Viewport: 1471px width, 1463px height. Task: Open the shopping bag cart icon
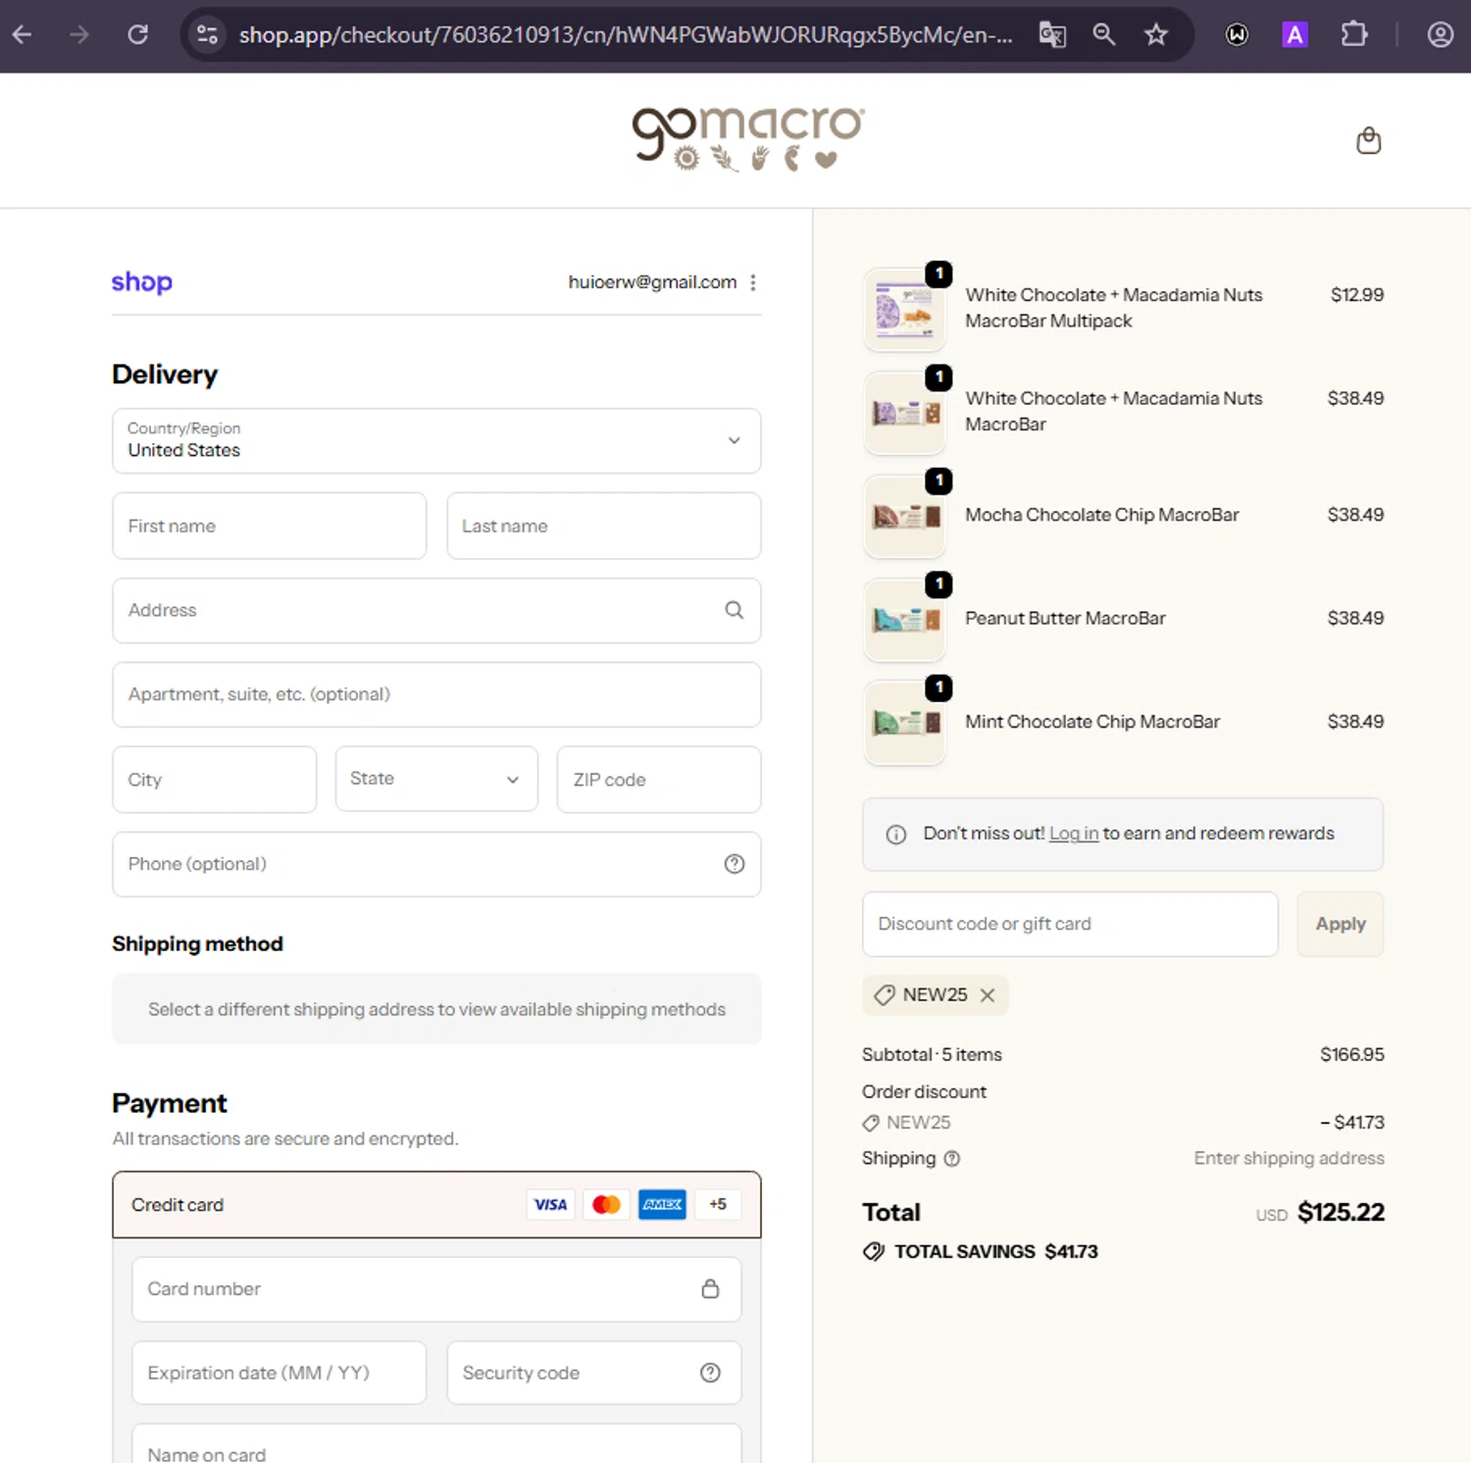(1369, 141)
